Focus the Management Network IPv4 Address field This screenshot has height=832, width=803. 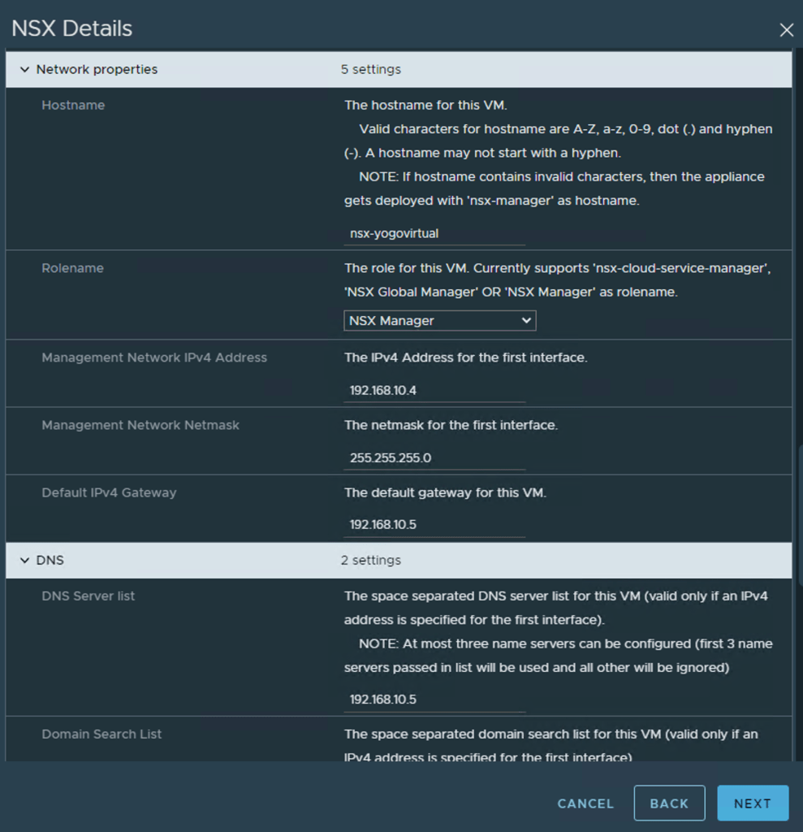[434, 390]
